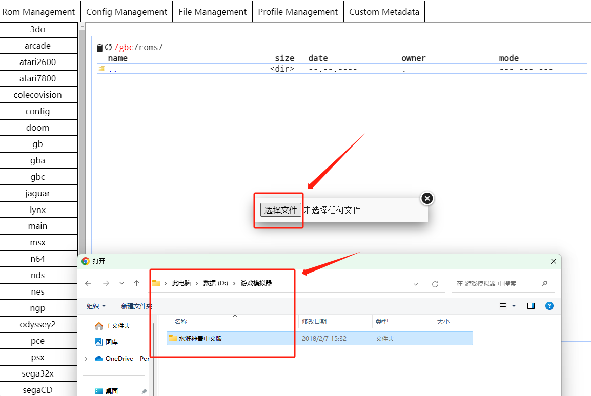Sort file listing by size column
The image size is (591, 396).
pos(284,58)
